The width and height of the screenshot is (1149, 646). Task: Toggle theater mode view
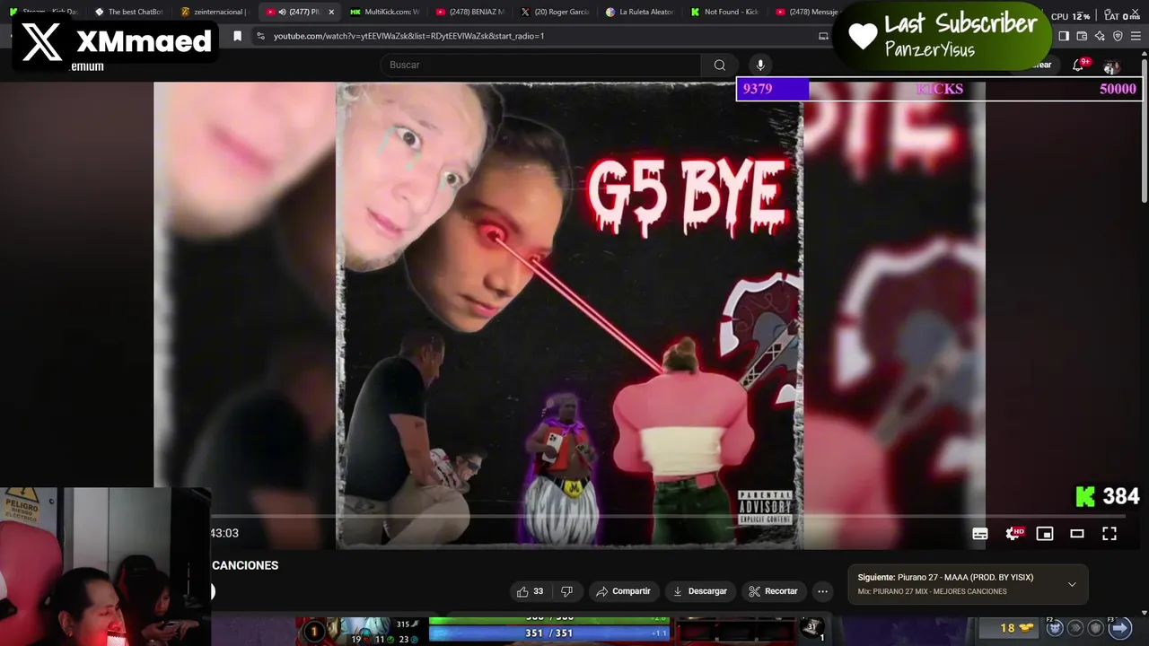(1077, 534)
